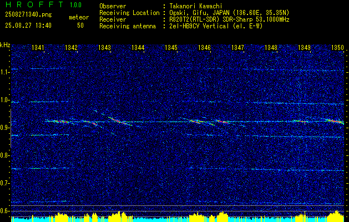Image resolution: width=349 pixels, height=222 pixels.
Task: Click the 1349 time axis marker
Action: (304, 47)
